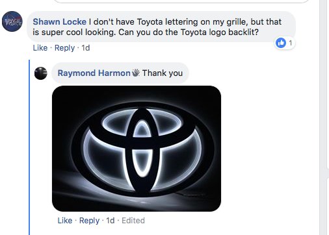329x235 pixels.
Task: Click the blue reply thread line
Action: pos(29,147)
